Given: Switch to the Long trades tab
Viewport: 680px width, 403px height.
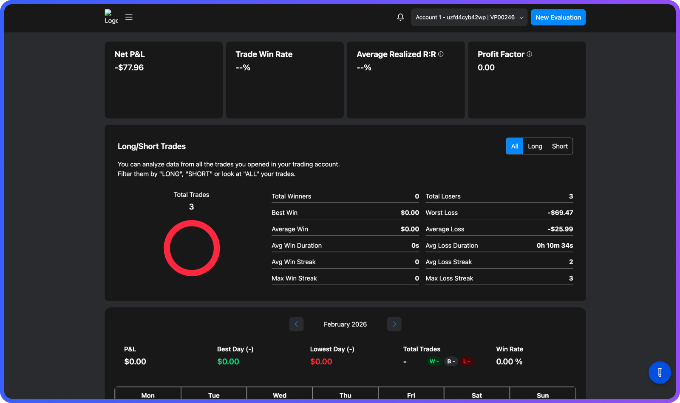Looking at the screenshot, I should click(x=535, y=146).
